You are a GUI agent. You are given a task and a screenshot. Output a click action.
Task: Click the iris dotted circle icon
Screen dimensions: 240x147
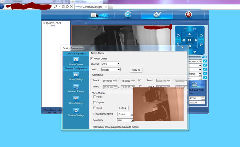201,35
